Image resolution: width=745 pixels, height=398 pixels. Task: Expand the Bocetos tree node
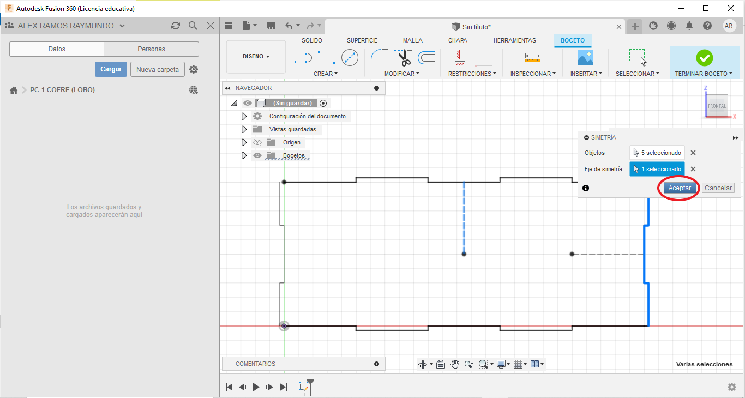pos(244,155)
